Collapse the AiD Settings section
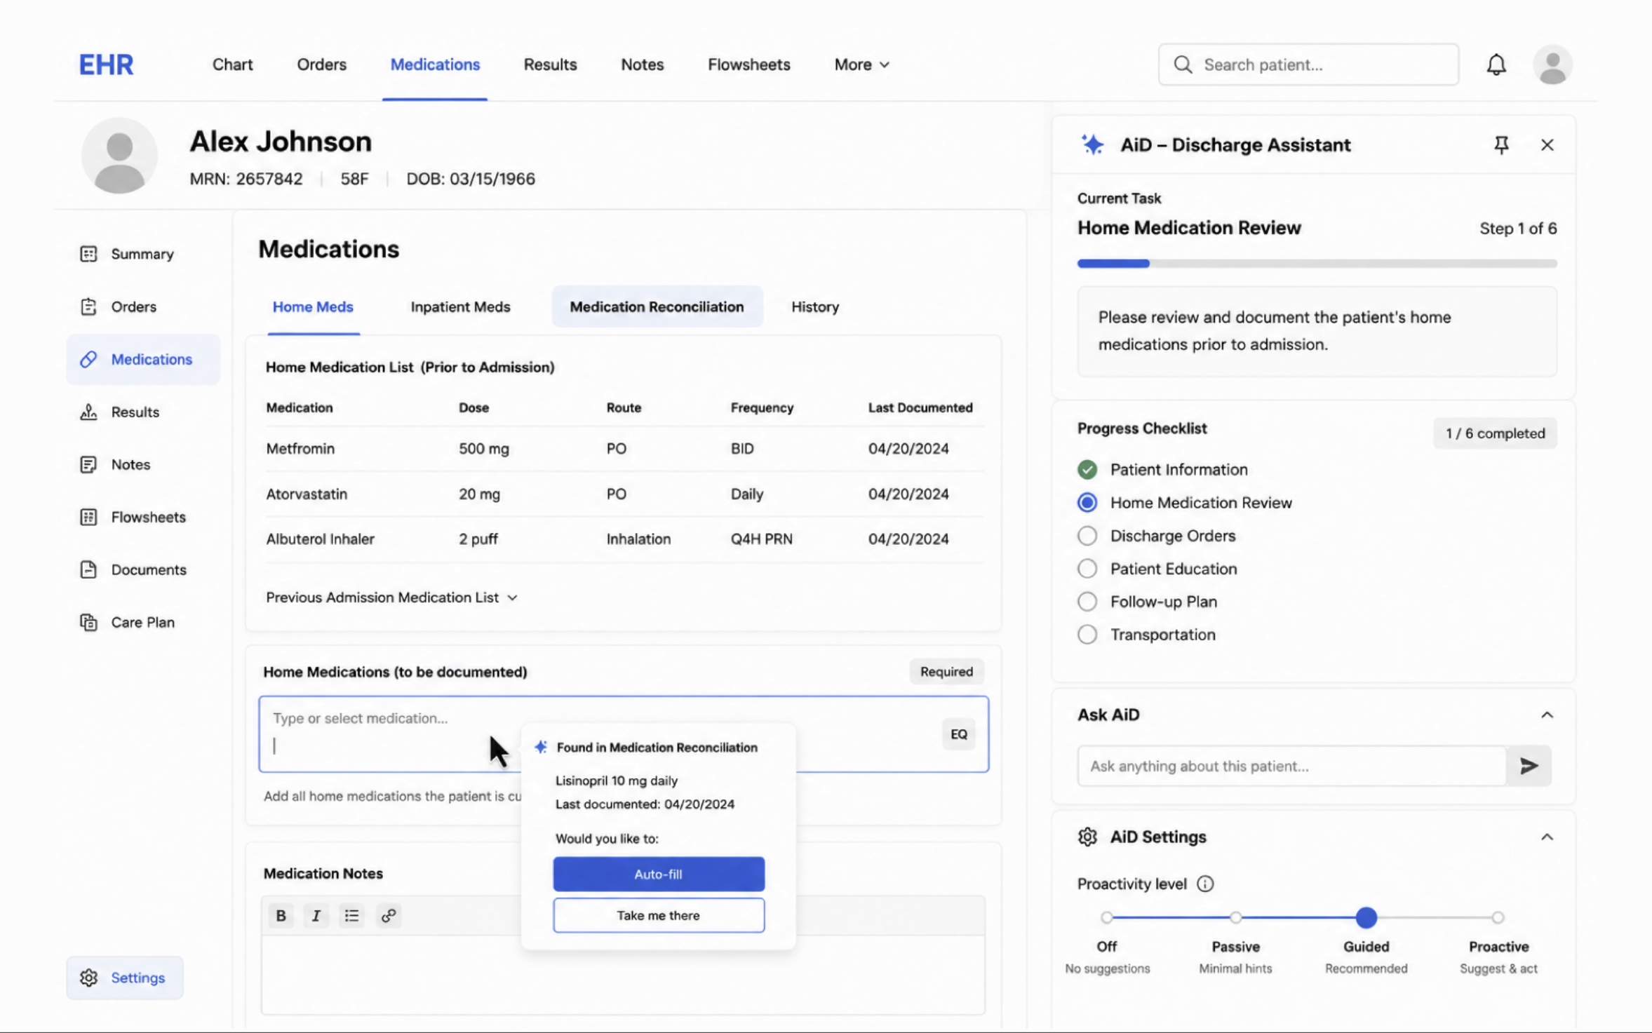Viewport: 1652px width, 1033px height. click(1547, 837)
